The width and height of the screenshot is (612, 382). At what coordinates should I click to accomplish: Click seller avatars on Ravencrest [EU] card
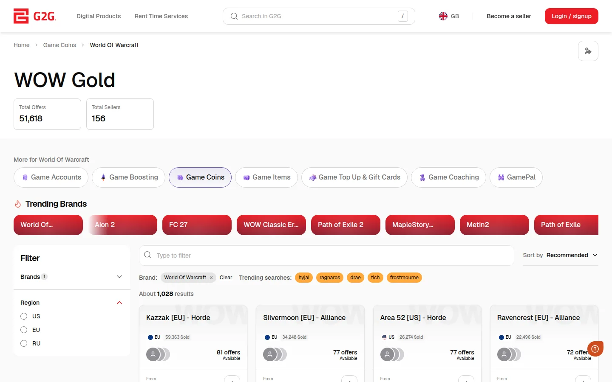[x=509, y=354]
